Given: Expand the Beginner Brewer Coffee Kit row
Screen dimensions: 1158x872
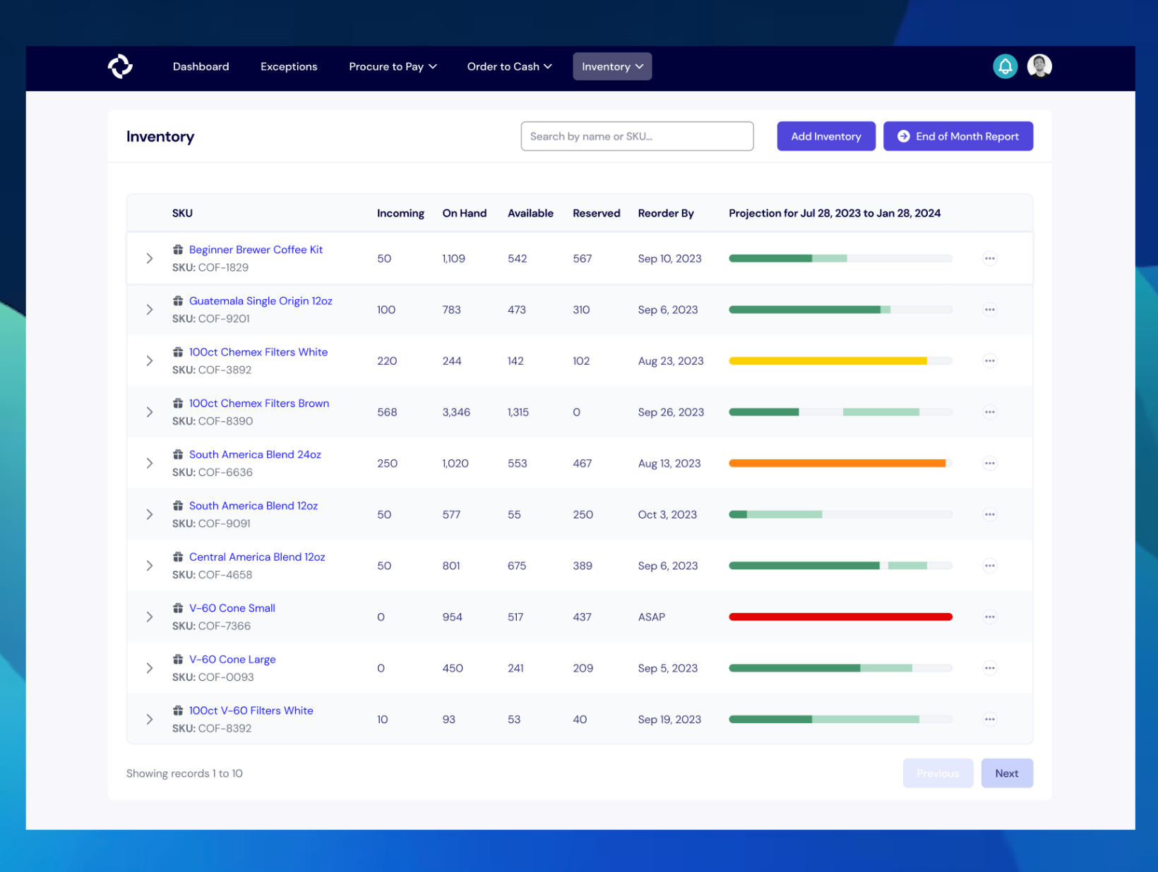Looking at the screenshot, I should point(150,258).
